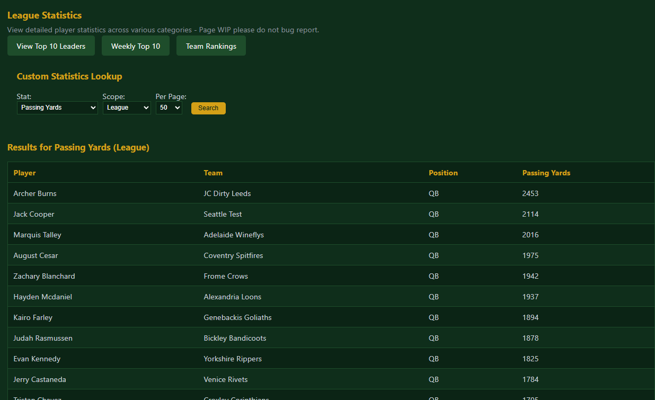Open the View Top 10 Leaders page

pyautogui.click(x=51, y=46)
